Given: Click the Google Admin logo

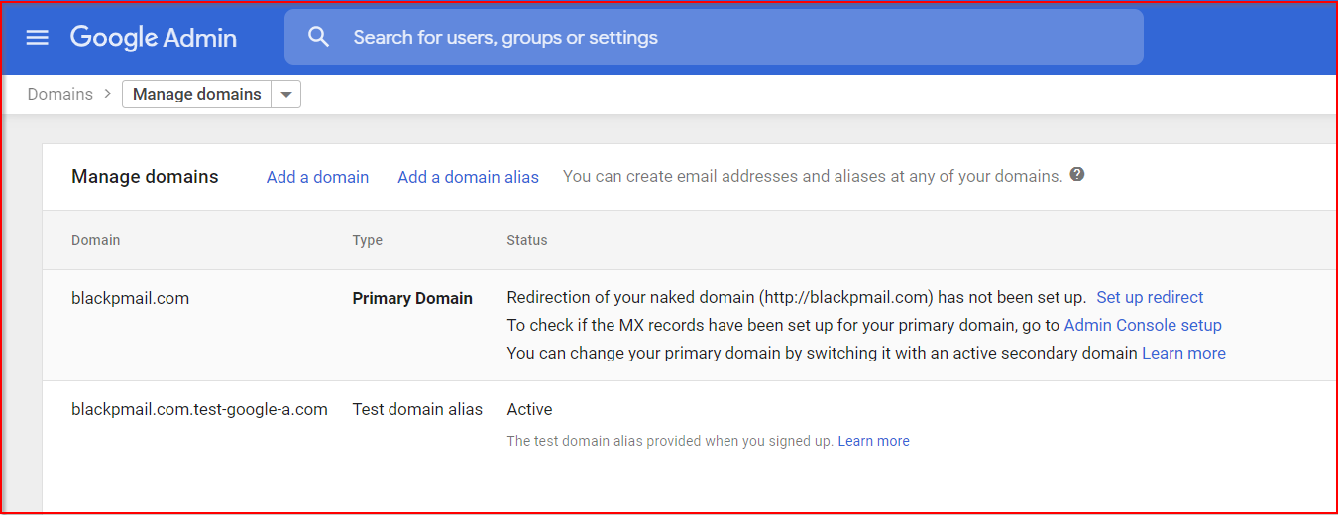Looking at the screenshot, I should pos(153,38).
